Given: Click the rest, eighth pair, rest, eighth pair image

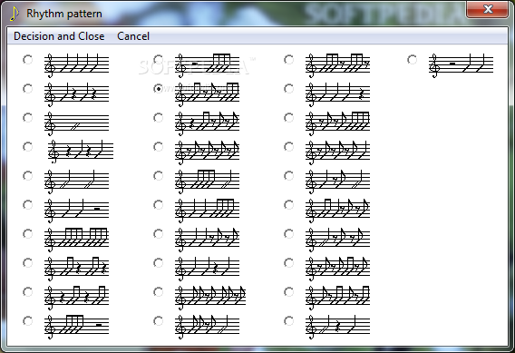Looking at the screenshot, I should (76, 298).
